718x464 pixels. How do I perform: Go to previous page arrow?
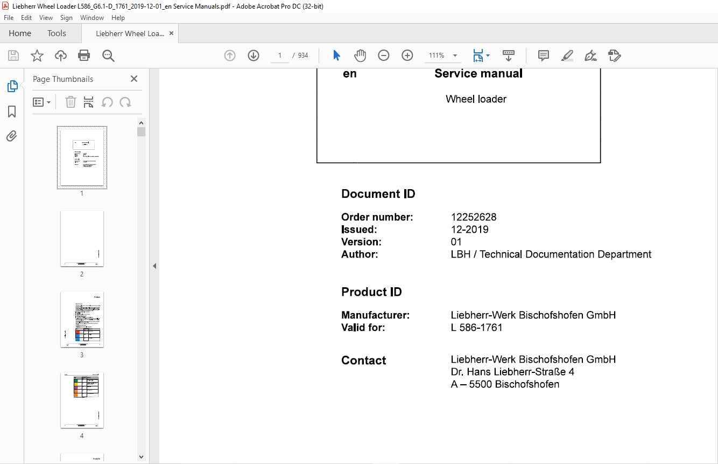(230, 56)
